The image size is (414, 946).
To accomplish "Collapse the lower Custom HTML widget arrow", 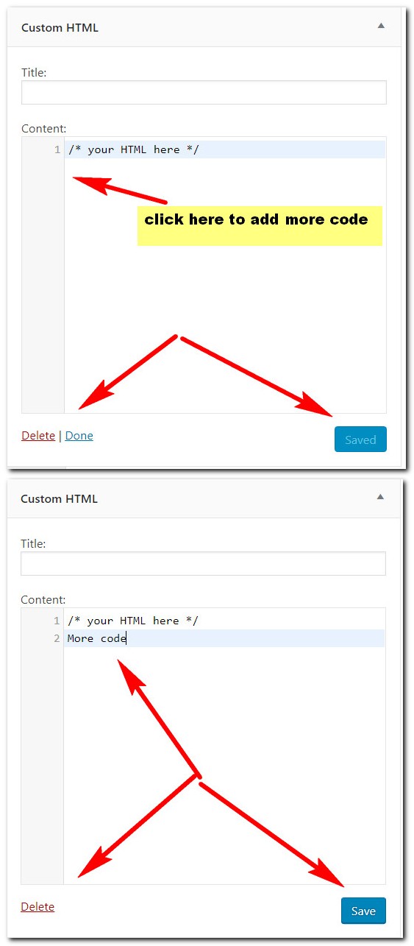I will pos(380,497).
